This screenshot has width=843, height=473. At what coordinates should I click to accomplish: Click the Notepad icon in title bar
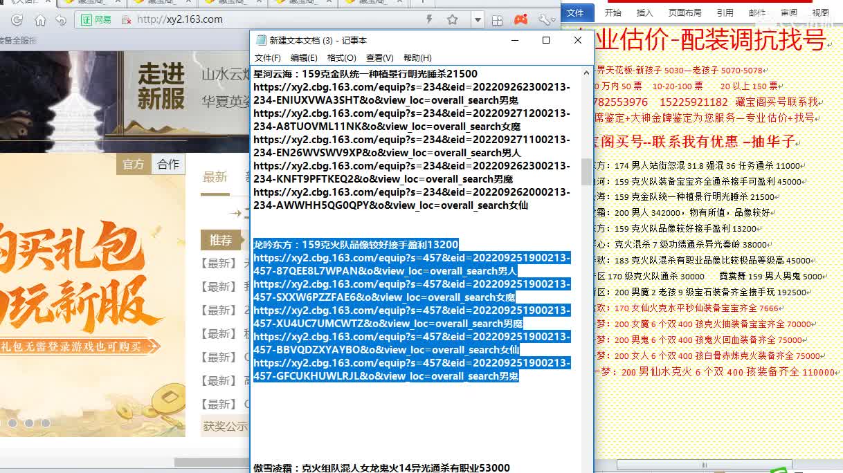[x=261, y=41]
